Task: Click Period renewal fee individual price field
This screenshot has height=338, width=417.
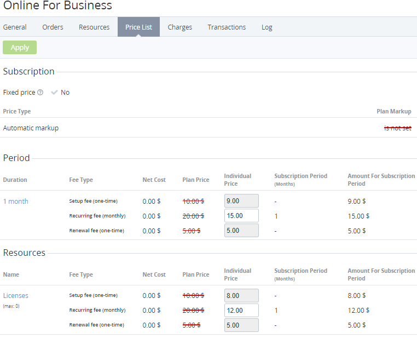Action: tap(241, 231)
